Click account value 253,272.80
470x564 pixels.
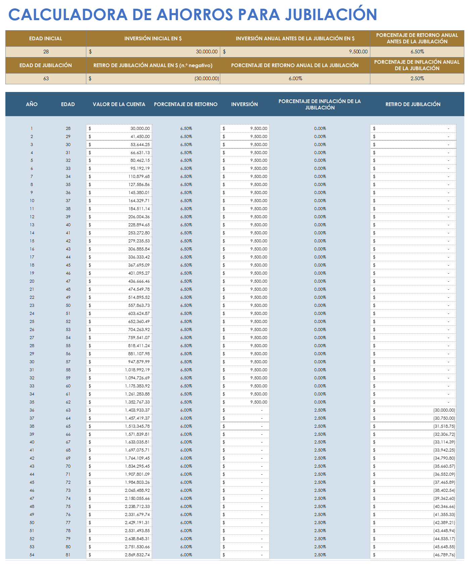tap(119, 233)
